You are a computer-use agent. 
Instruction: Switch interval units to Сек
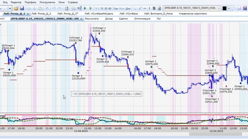click(116, 8)
